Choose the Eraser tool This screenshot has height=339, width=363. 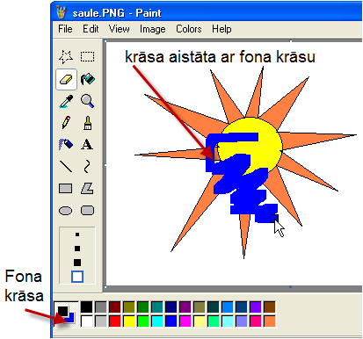[66, 79]
